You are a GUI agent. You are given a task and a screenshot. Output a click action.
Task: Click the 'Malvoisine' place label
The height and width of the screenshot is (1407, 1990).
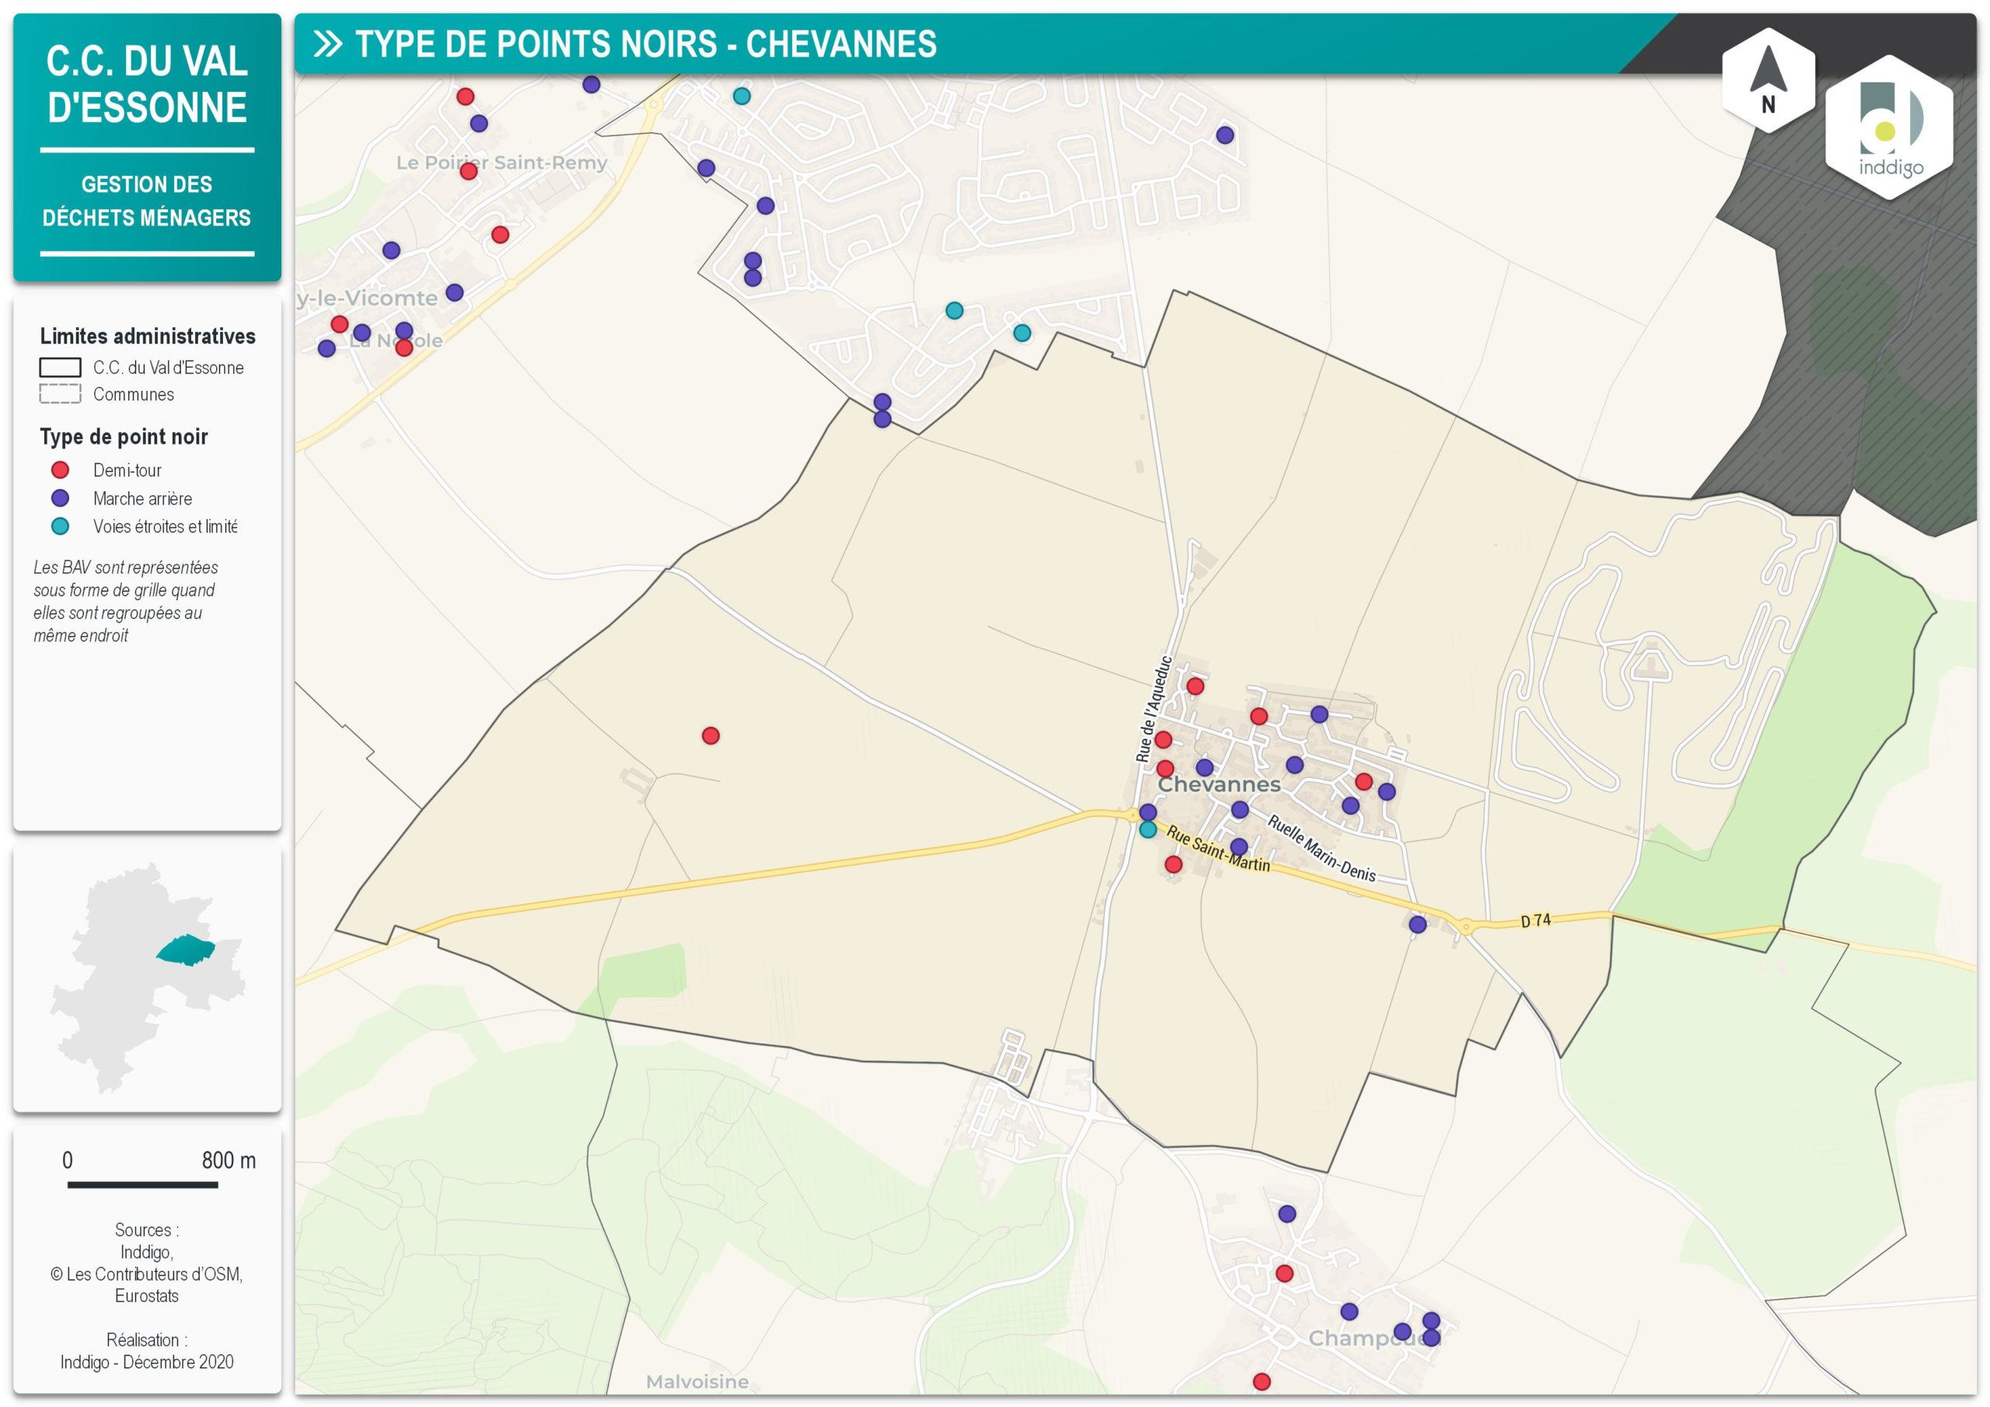698,1381
